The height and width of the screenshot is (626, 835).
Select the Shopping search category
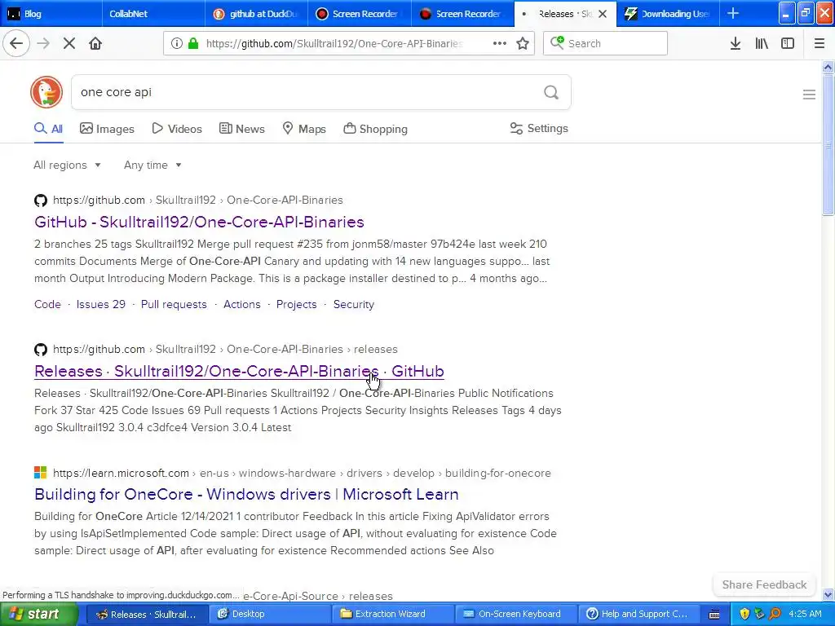click(375, 129)
